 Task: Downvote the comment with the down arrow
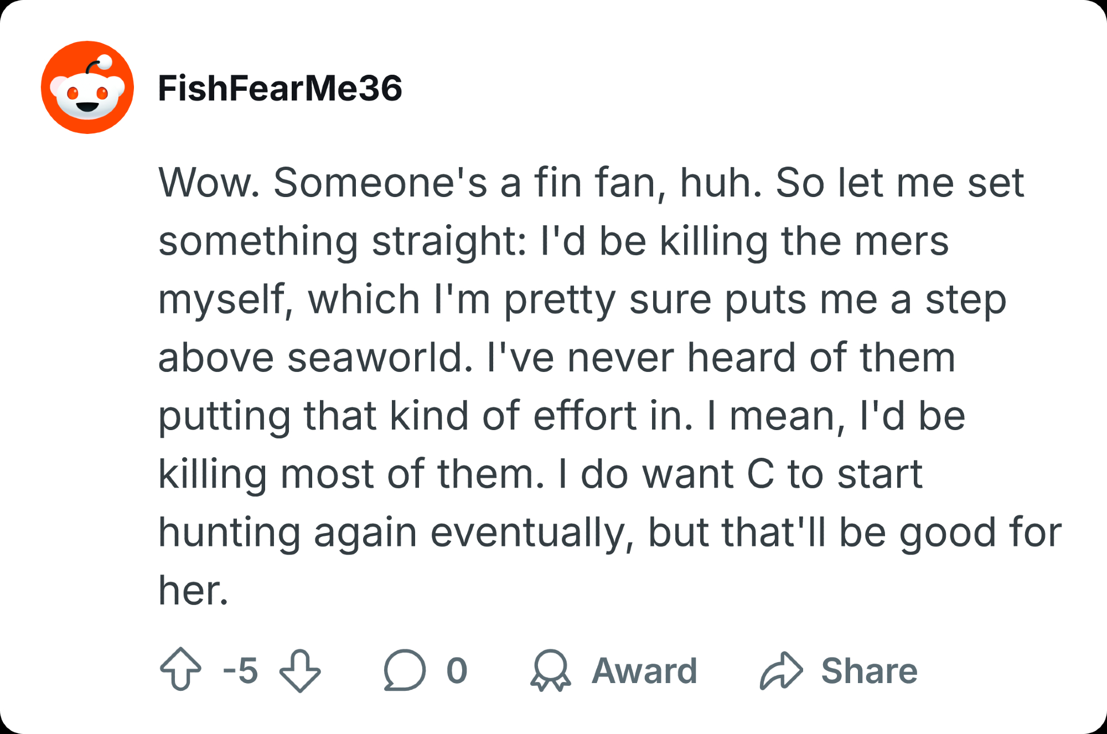[x=300, y=670]
